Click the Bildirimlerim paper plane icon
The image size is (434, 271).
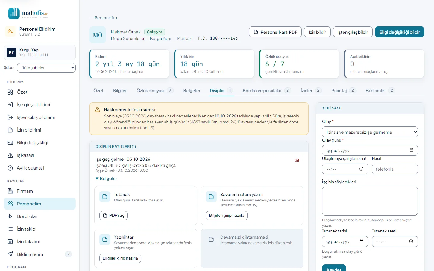10,254
